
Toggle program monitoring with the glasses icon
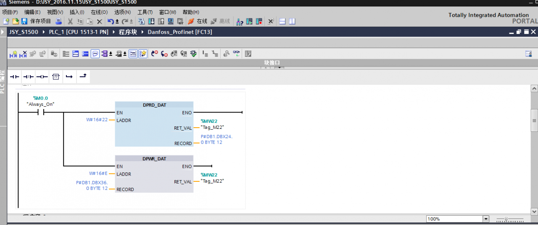(x=237, y=54)
